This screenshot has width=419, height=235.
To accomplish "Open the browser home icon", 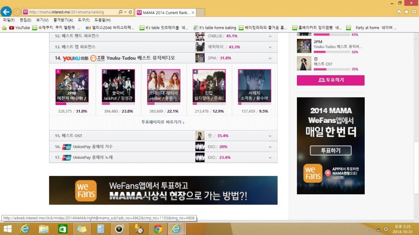I will point(399,12).
